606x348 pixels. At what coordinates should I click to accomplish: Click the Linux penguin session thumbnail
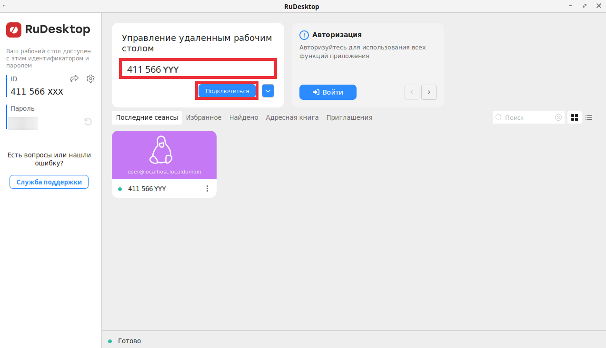point(164,155)
